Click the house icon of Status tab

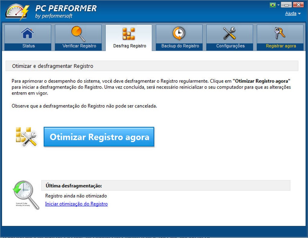(x=27, y=33)
